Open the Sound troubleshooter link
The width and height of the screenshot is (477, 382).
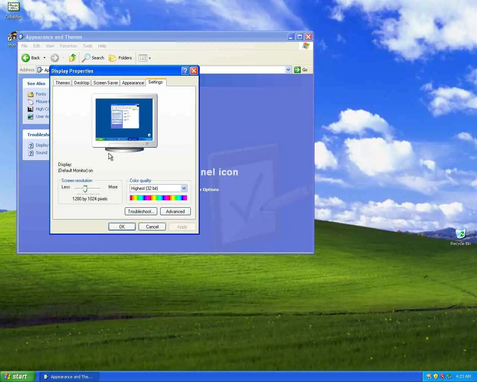tap(41, 153)
